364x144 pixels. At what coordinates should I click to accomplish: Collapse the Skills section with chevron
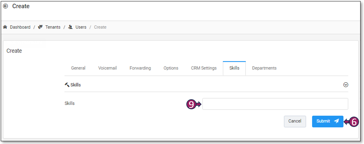[x=346, y=85]
